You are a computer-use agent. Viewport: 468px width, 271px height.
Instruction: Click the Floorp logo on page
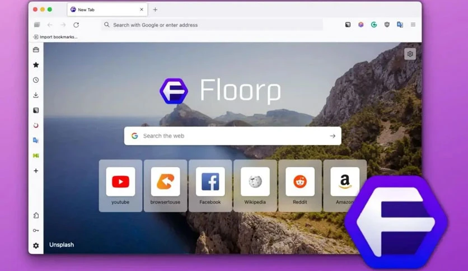tap(220, 91)
